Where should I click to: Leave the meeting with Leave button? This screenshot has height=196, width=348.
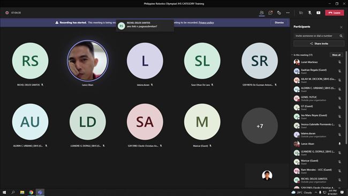coord(335,13)
